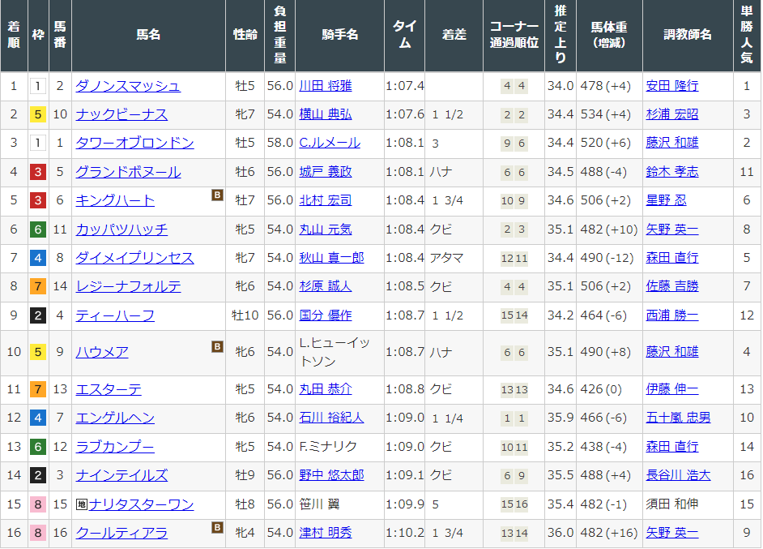Open jockey 川田 将雅 profile
Screen dimensions: 763x549
(x=325, y=86)
